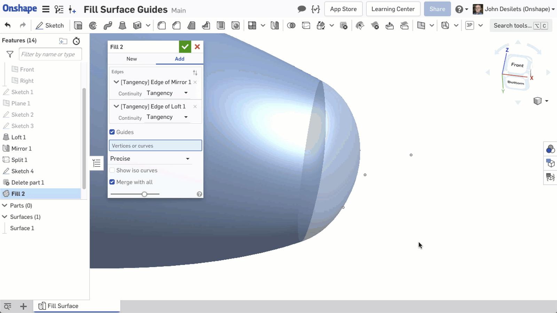Click the Undo arrow
This screenshot has height=313, width=557.
pos(8,25)
